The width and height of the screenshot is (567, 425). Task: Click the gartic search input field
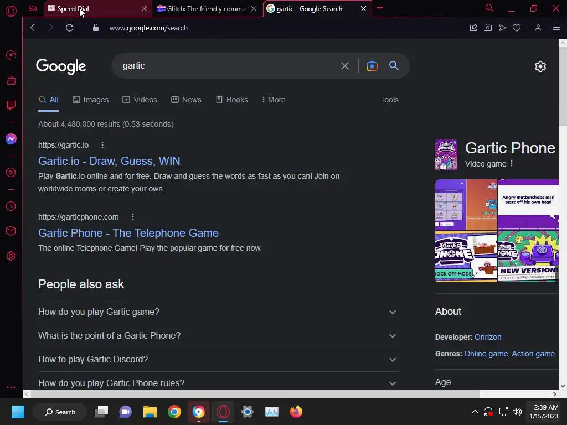pyautogui.click(x=228, y=66)
